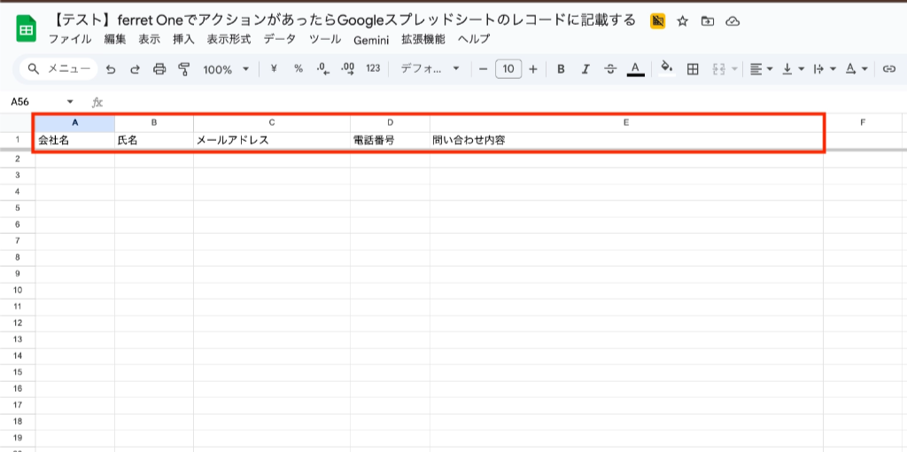This screenshot has height=452, width=907.
Task: Select row 10 header
Action: point(18,290)
